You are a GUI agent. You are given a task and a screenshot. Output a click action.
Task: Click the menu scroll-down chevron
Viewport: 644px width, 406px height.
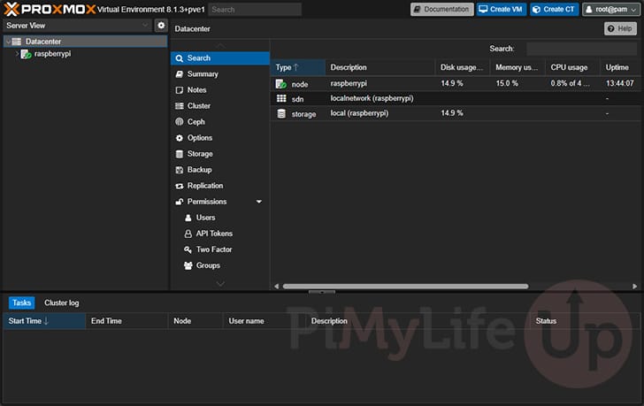(x=220, y=284)
